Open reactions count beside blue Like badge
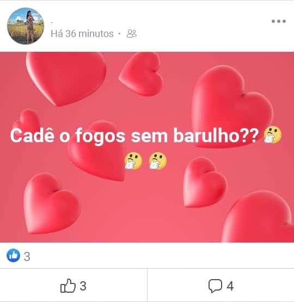294x302 pixels. [x=27, y=257]
